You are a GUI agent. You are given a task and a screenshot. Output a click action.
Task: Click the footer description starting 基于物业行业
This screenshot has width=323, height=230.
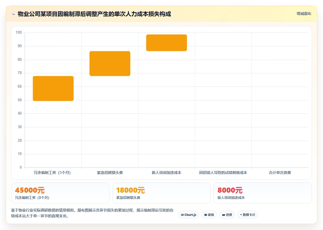click(x=92, y=213)
